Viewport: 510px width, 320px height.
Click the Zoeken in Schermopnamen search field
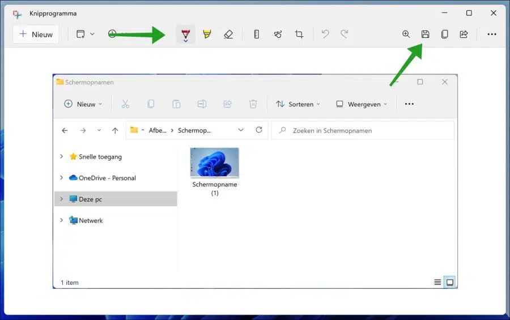[363, 130]
